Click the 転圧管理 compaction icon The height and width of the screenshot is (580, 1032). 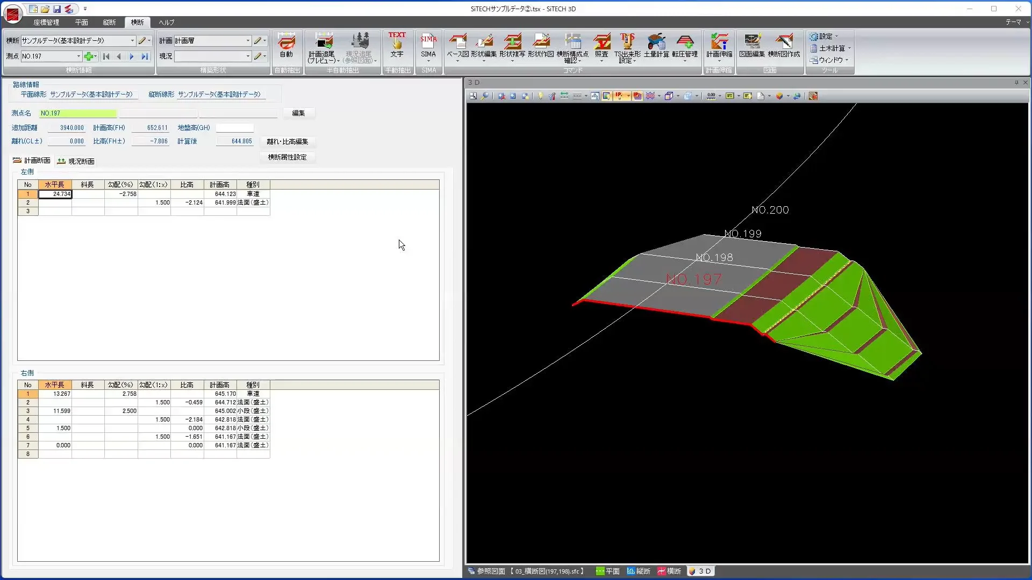685,46
